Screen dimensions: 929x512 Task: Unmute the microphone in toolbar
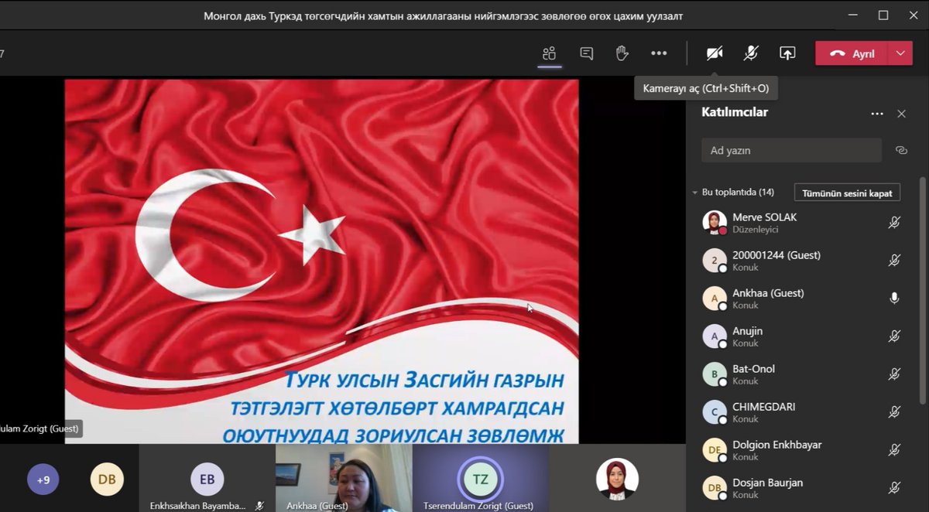pyautogui.click(x=751, y=53)
